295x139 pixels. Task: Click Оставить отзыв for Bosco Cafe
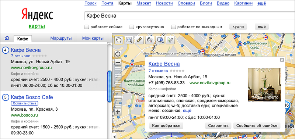25,103
